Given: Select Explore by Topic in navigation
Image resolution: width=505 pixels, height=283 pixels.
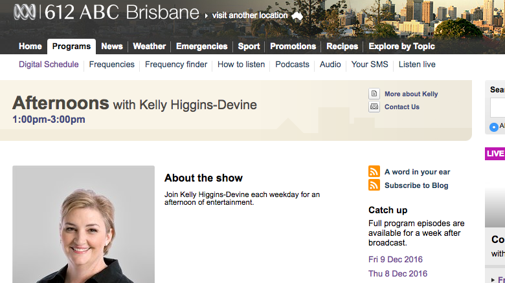Looking at the screenshot, I should pos(401,47).
